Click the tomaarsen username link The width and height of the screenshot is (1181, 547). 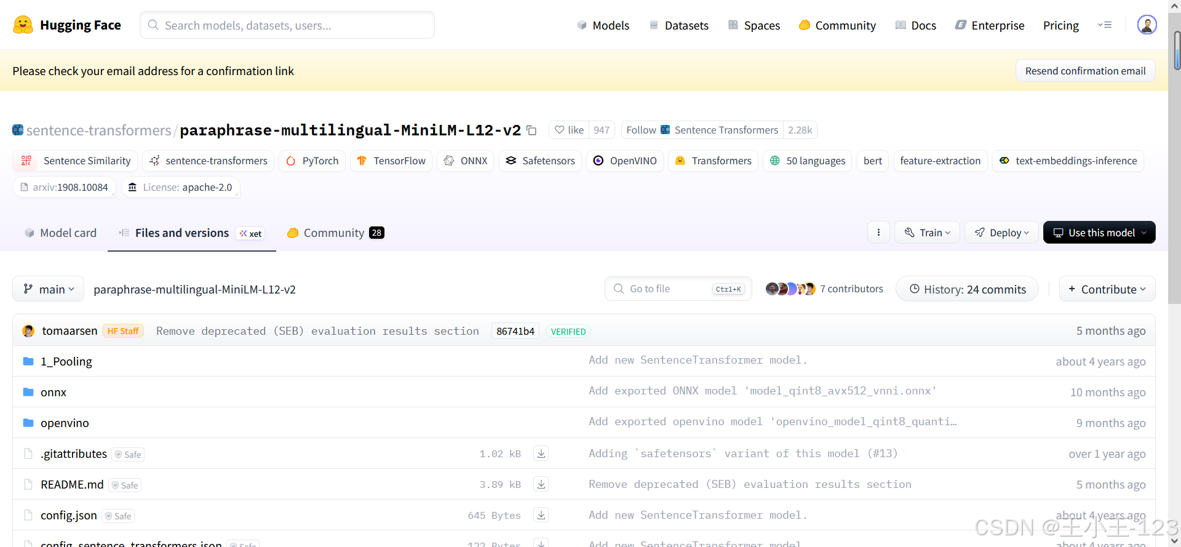click(x=70, y=331)
